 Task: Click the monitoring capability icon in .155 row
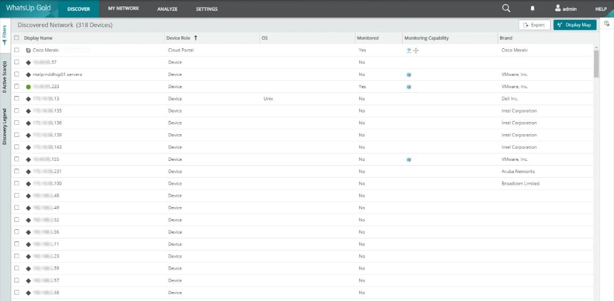tap(409, 159)
